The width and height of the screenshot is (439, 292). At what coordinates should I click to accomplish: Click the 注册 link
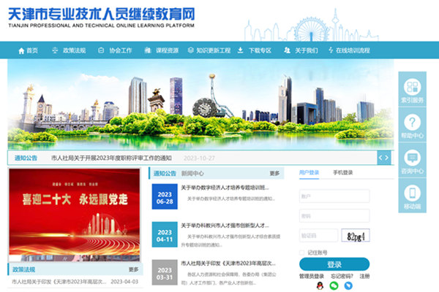tap(364, 277)
